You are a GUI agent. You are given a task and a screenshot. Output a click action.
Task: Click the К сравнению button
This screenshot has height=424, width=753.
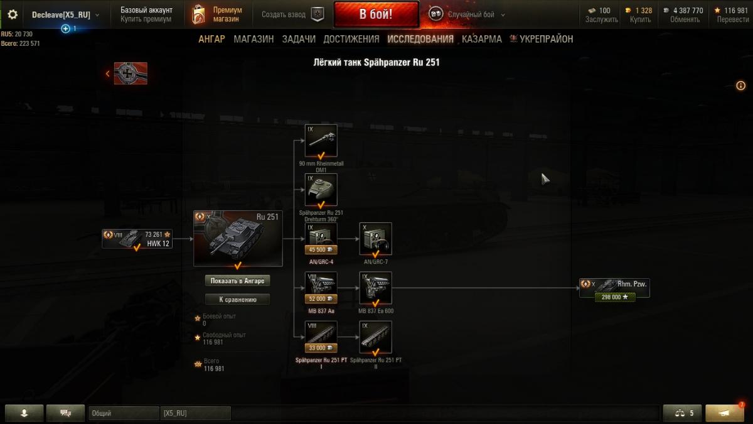[x=238, y=300]
